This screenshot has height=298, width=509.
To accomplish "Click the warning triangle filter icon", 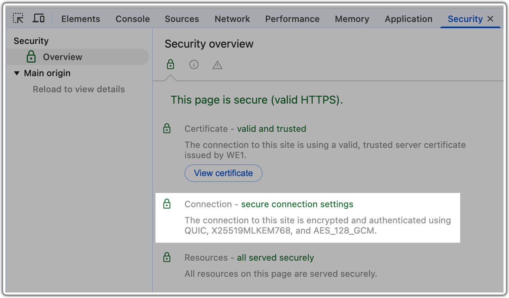I will tap(217, 65).
